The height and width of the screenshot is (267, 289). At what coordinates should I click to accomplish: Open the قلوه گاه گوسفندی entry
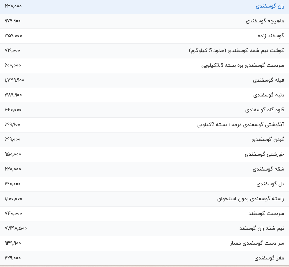tap(265, 110)
